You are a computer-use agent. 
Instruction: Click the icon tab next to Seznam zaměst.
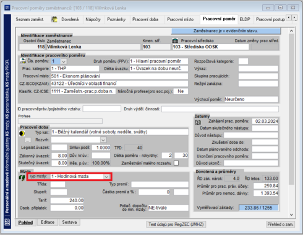[54, 19]
